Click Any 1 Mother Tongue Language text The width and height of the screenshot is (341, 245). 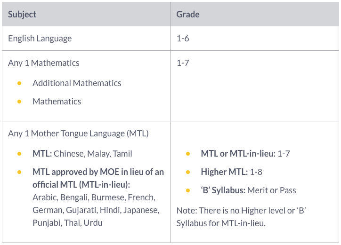point(78,133)
